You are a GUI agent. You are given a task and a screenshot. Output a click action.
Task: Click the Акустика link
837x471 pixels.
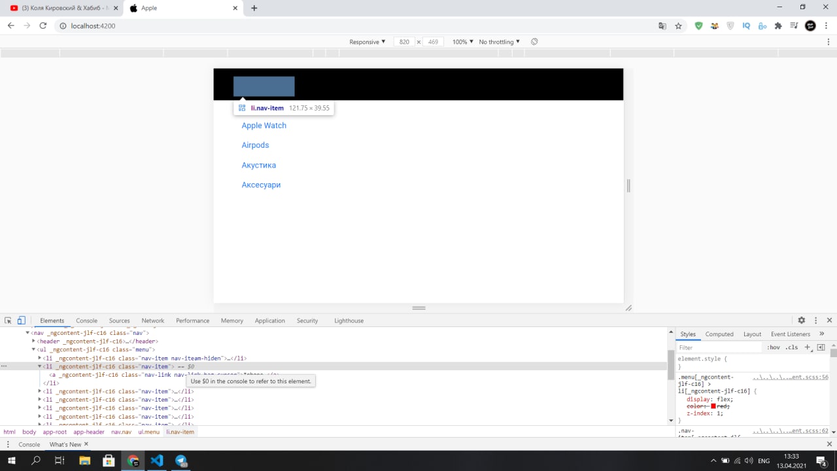point(259,166)
